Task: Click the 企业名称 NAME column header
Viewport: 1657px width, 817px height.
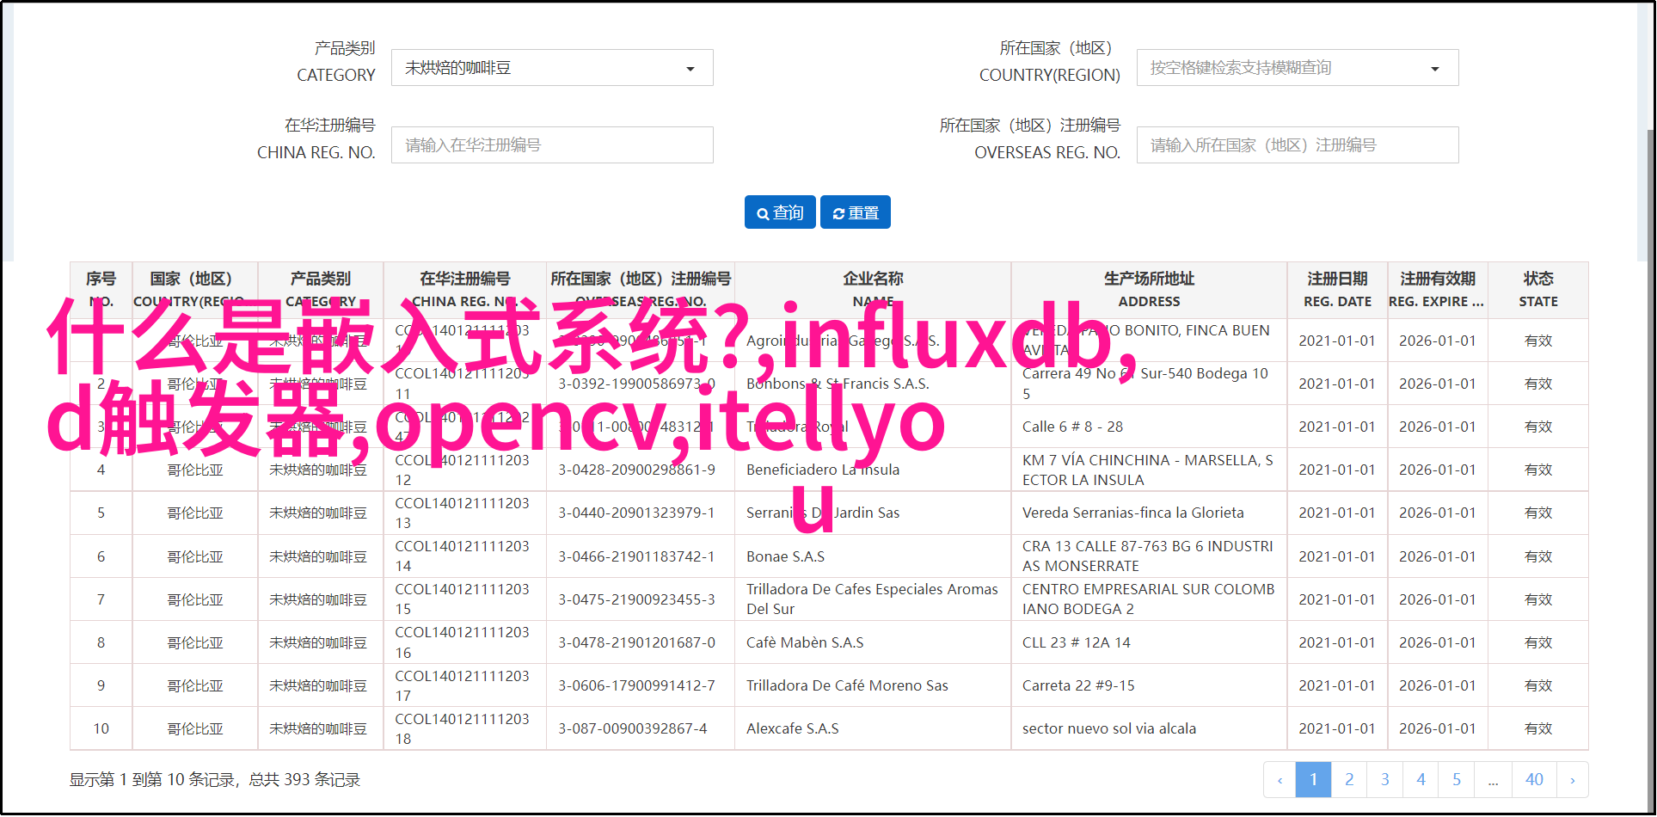Action: pyautogui.click(x=873, y=290)
